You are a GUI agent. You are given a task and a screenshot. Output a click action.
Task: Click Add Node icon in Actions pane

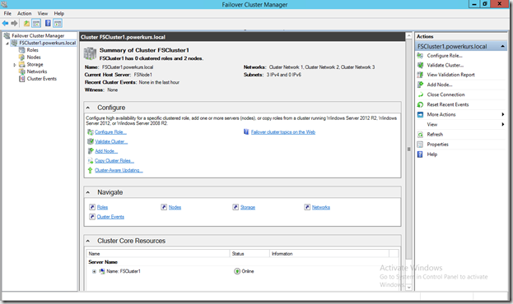point(420,85)
